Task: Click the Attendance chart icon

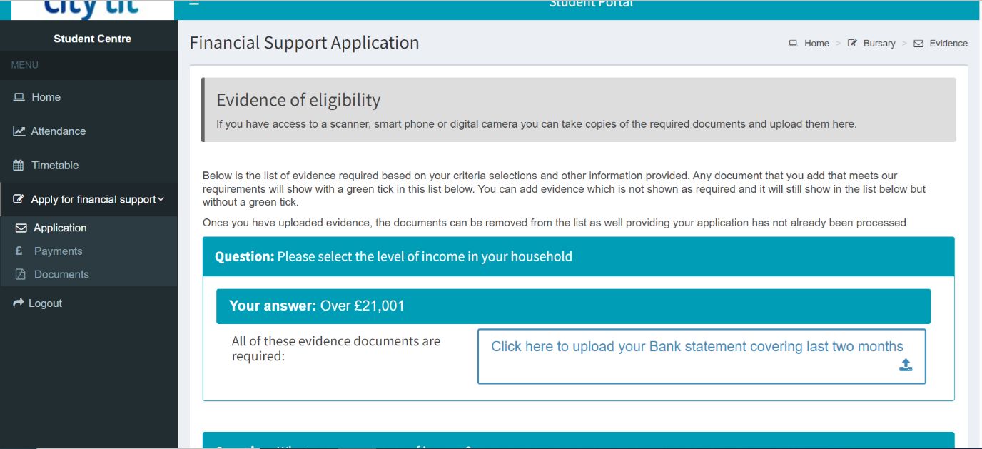Action: click(19, 131)
